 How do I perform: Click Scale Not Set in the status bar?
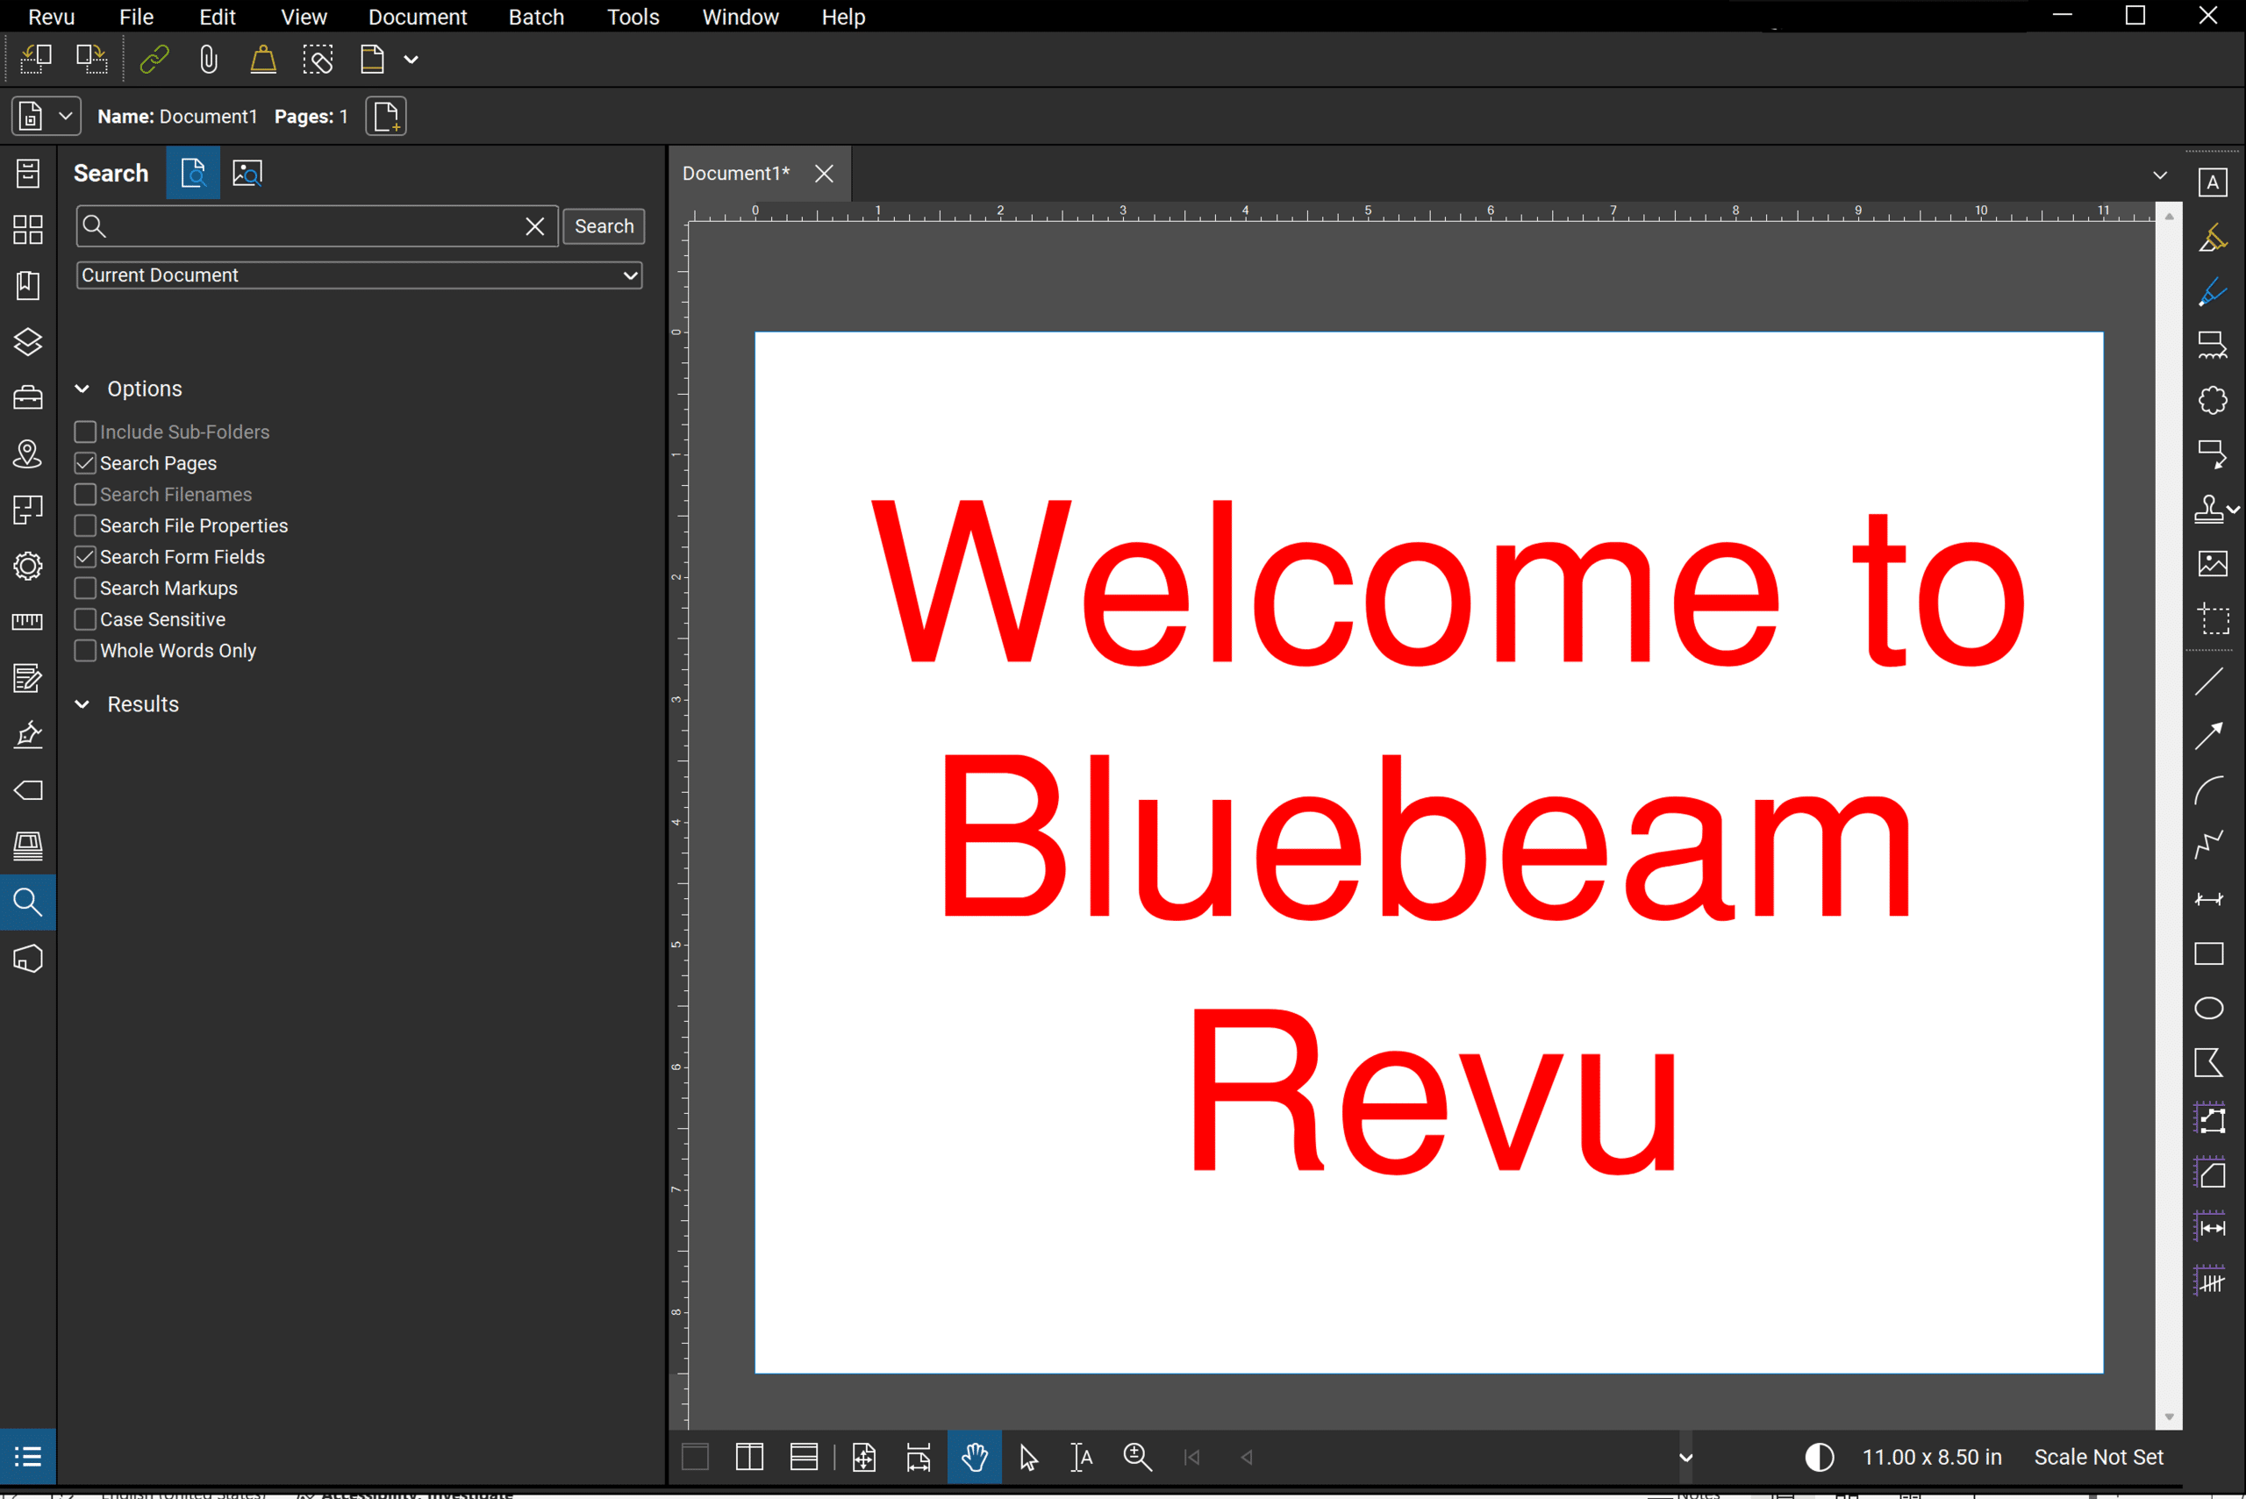tap(2099, 1457)
